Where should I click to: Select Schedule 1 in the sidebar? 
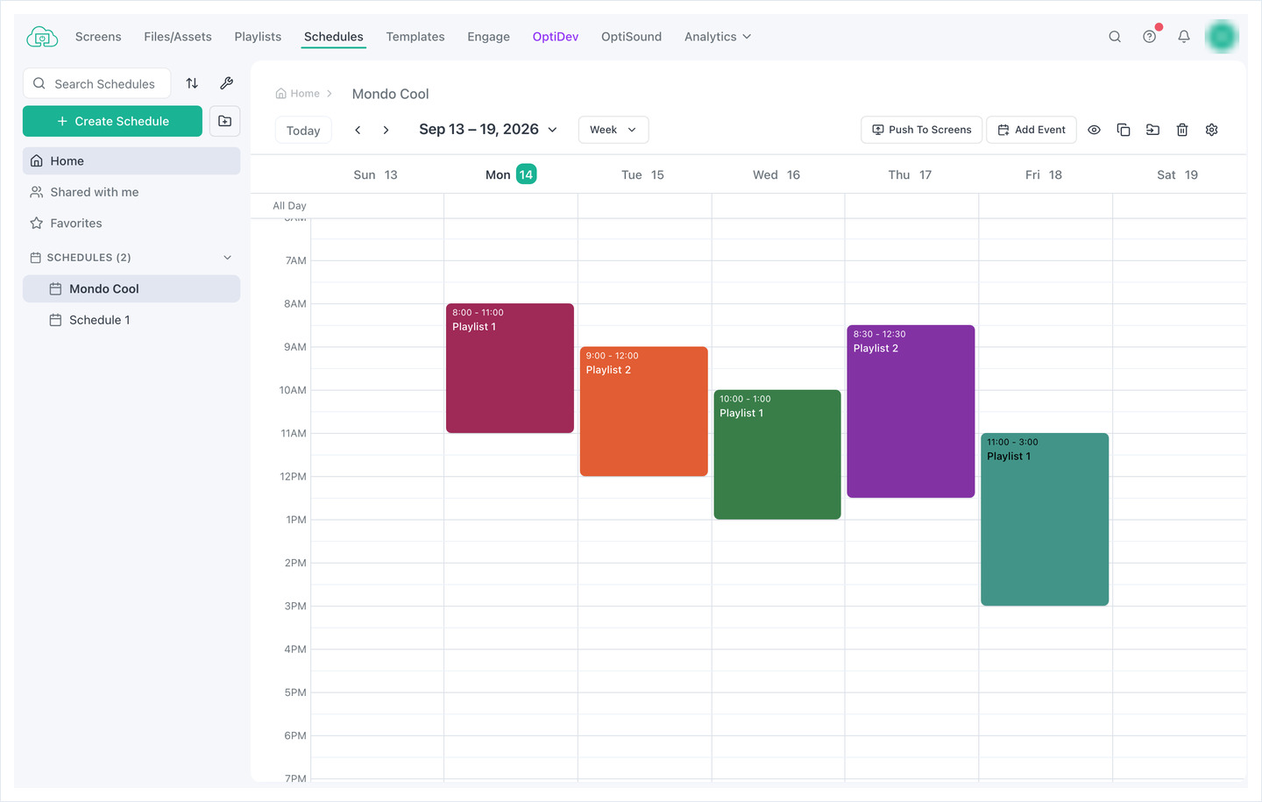(x=131, y=320)
